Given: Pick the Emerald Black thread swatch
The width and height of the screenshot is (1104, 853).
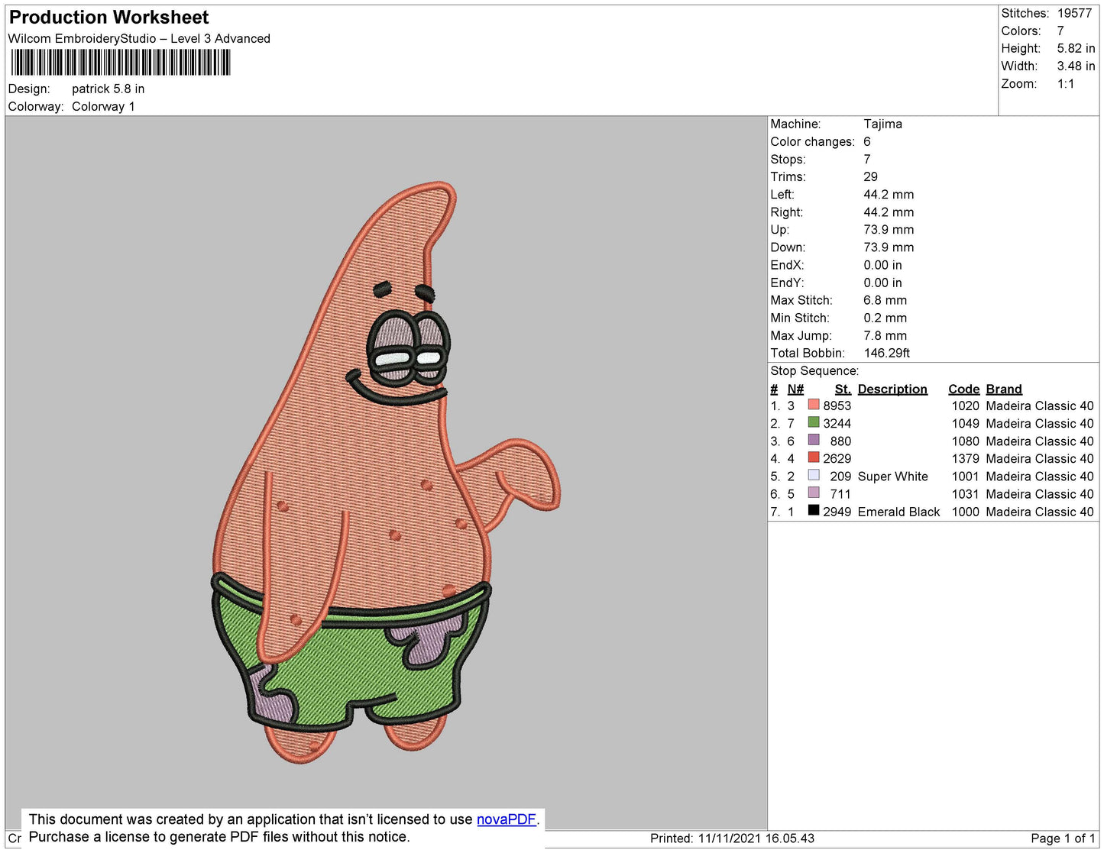Looking at the screenshot, I should (x=814, y=510).
